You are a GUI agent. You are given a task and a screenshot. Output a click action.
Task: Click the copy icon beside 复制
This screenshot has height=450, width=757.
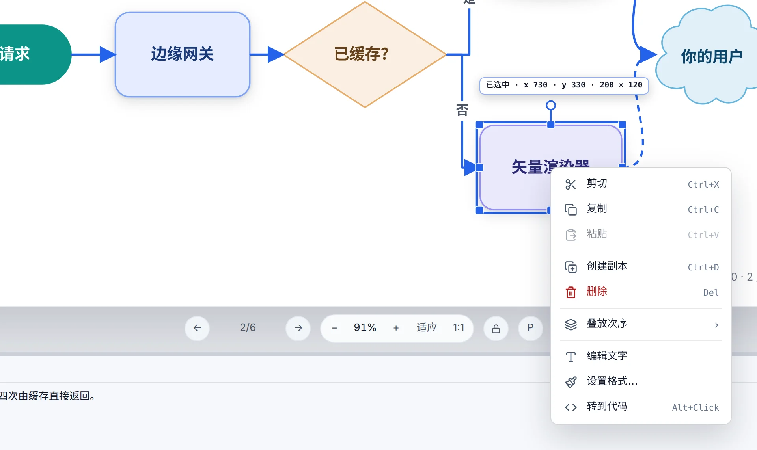[x=571, y=210]
